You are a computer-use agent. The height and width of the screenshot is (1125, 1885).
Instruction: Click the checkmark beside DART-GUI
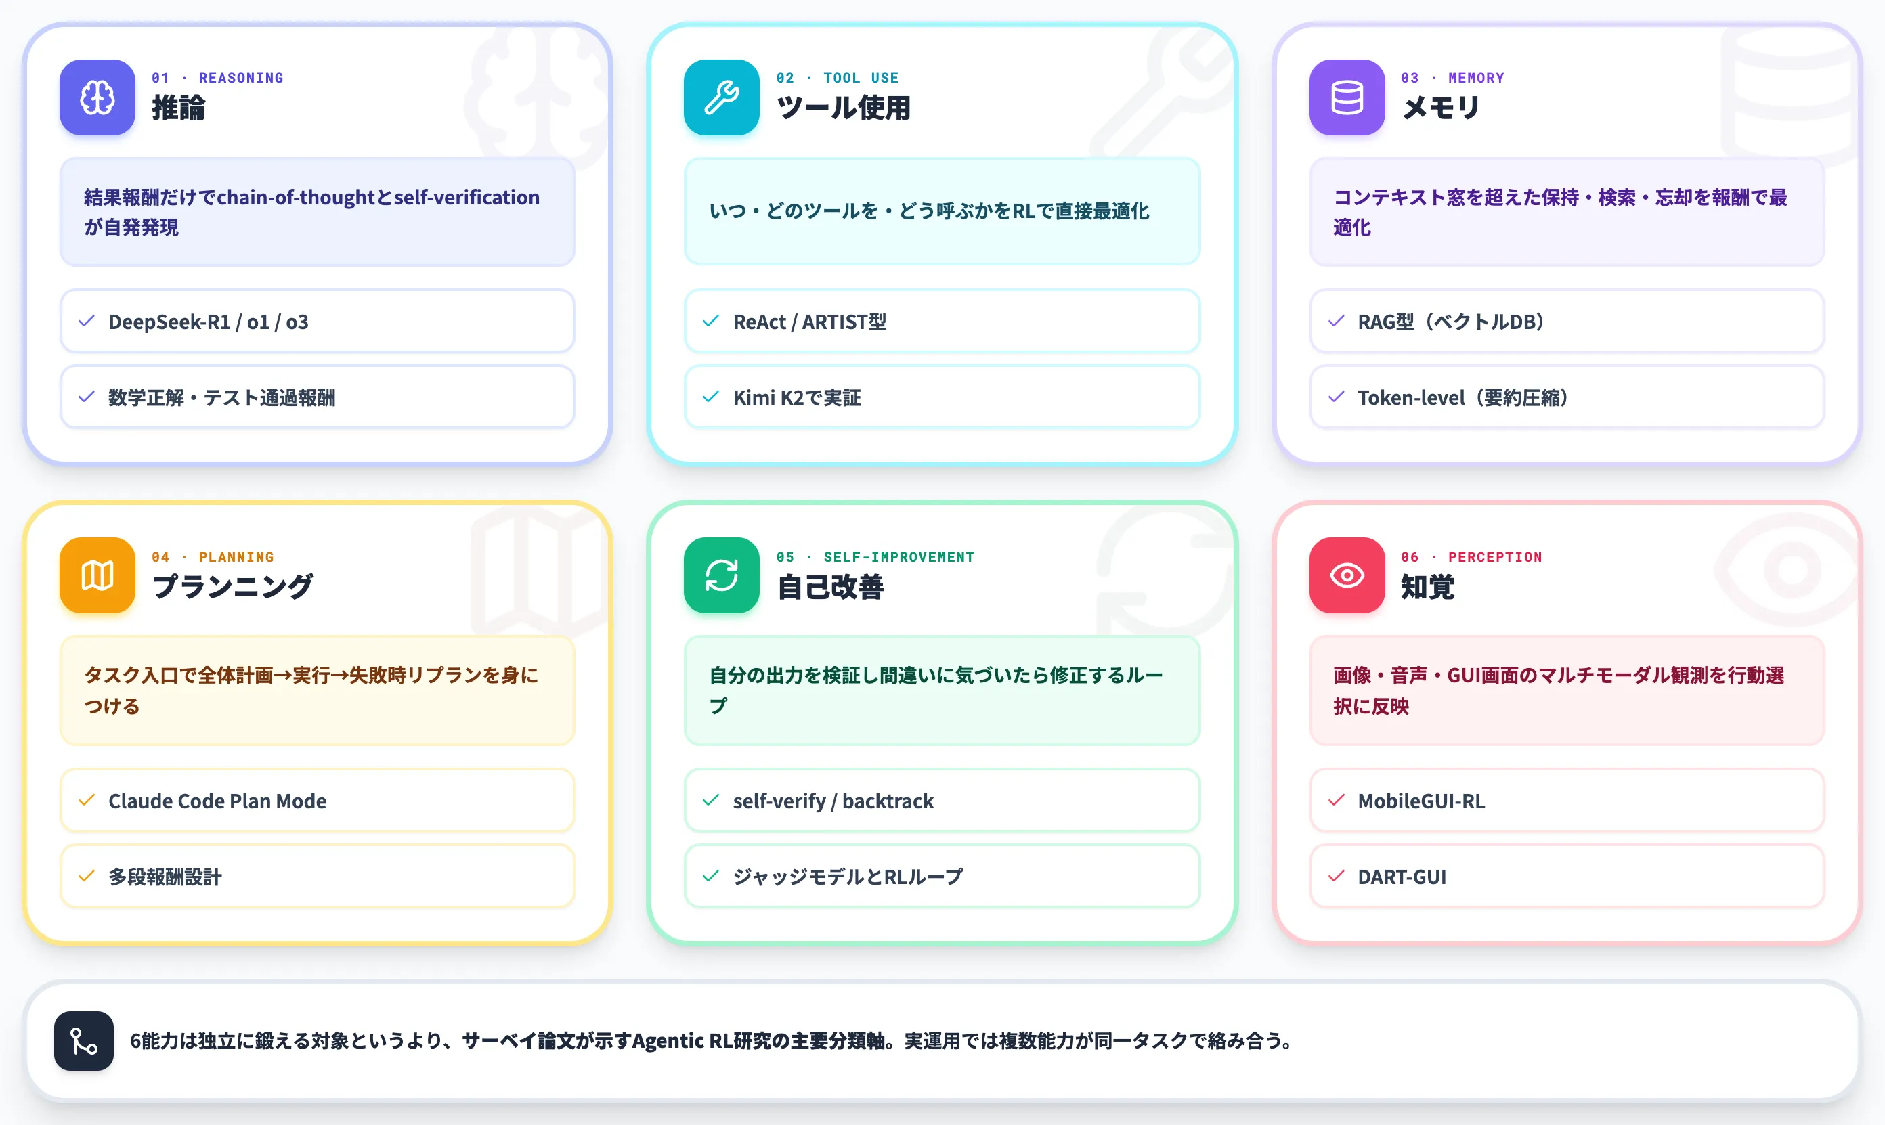pos(1336,877)
